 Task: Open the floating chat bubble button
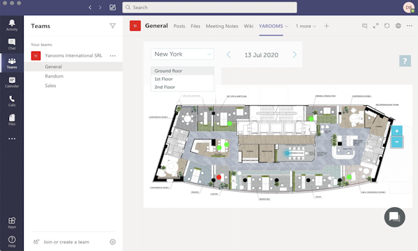394,217
